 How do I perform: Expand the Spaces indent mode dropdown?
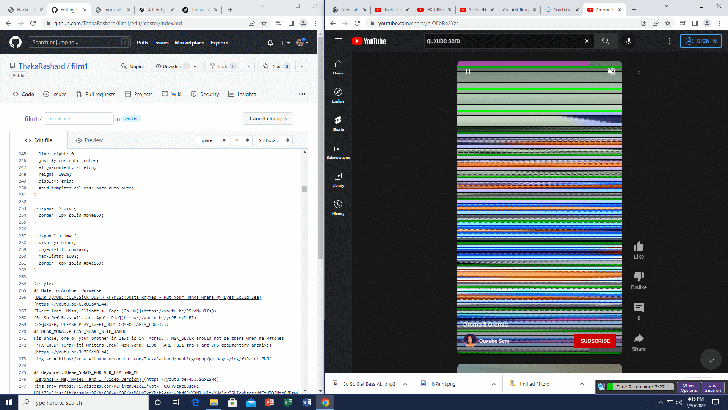212,140
